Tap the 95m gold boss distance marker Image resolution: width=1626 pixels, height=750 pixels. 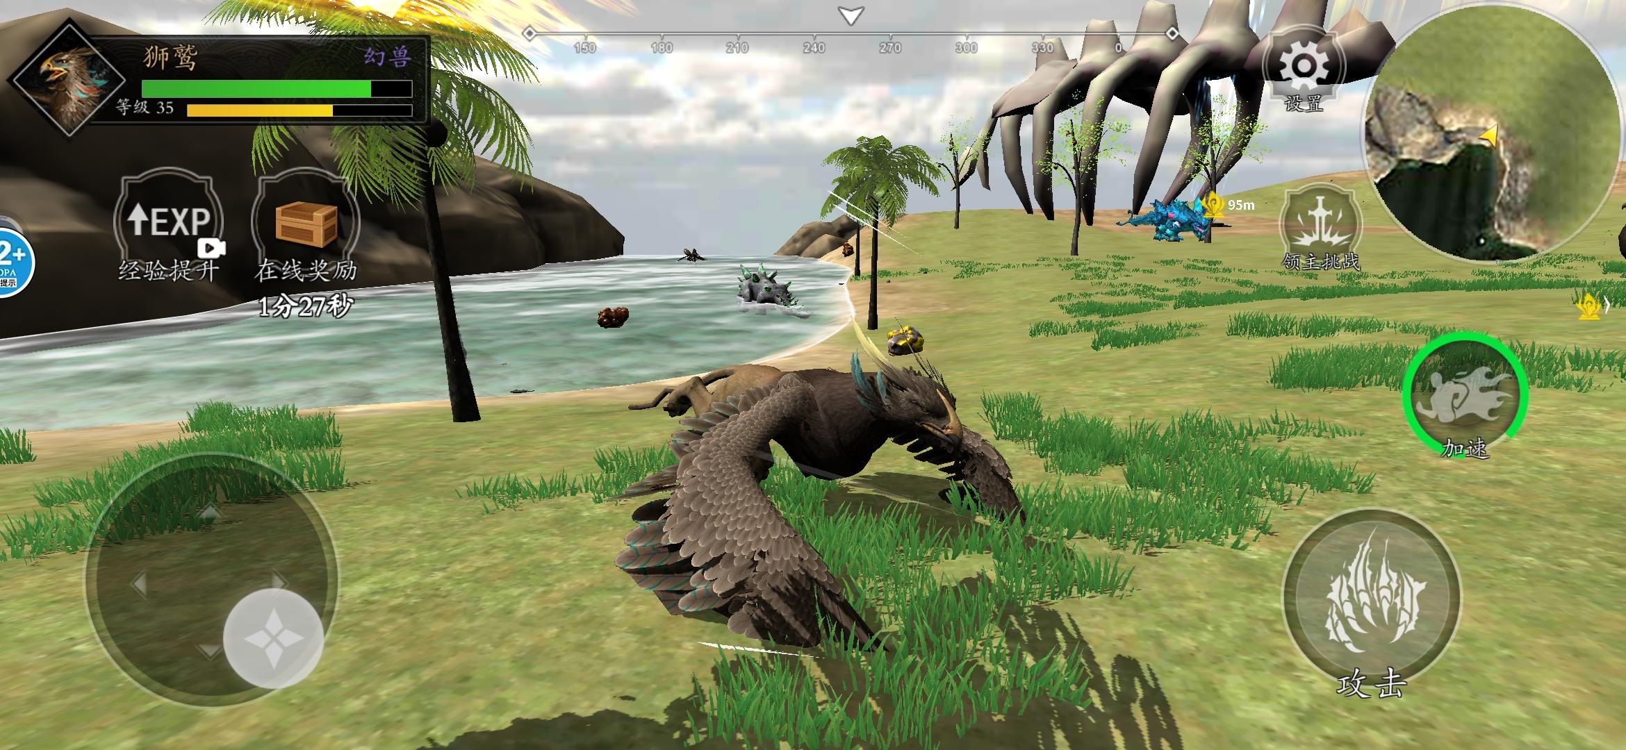pyautogui.click(x=1229, y=205)
